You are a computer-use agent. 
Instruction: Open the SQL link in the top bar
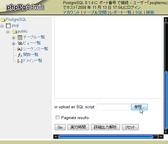tap(139, 13)
